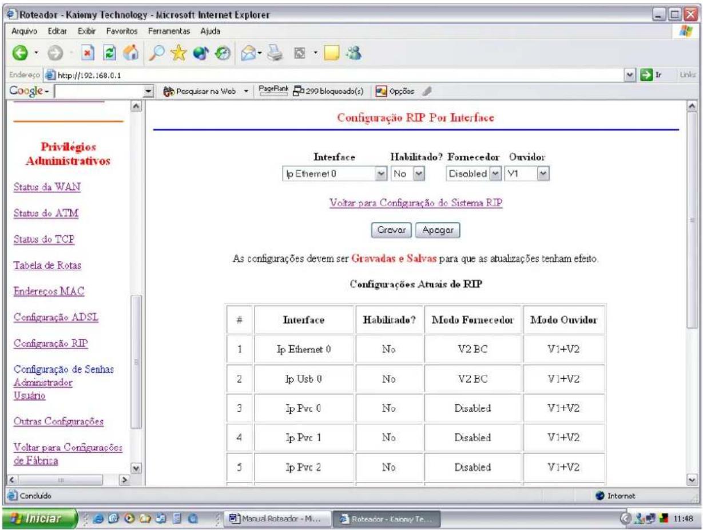Screen dimensions: 703x530
Task: Open the Administrador password link
Action: tap(42, 383)
